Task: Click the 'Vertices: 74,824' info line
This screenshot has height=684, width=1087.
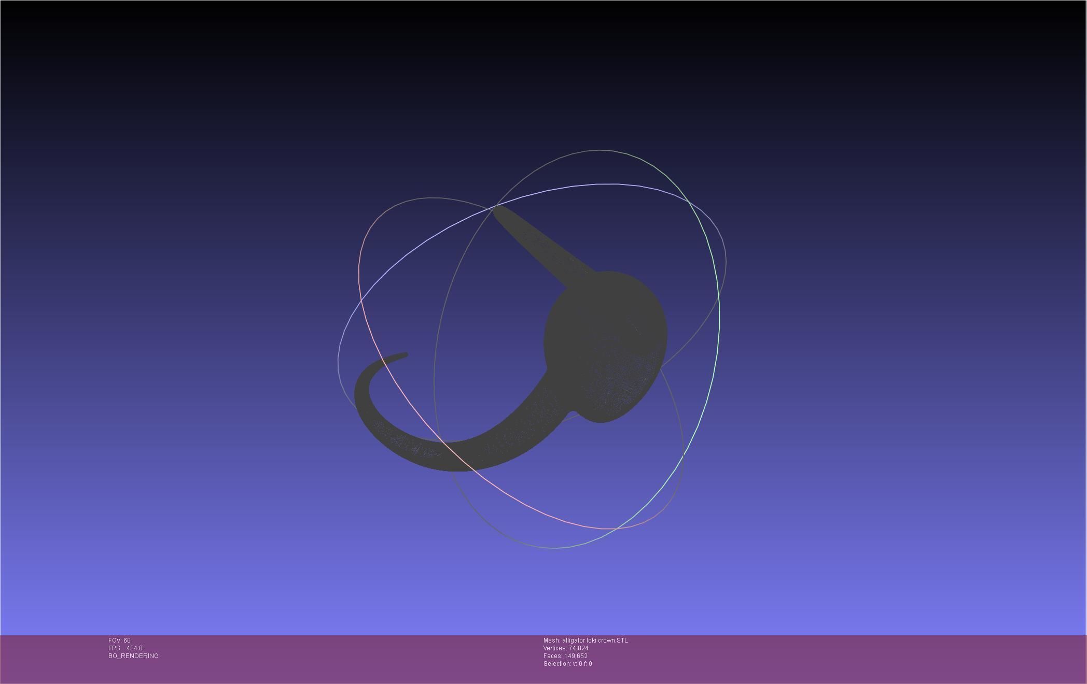Action: click(x=565, y=648)
